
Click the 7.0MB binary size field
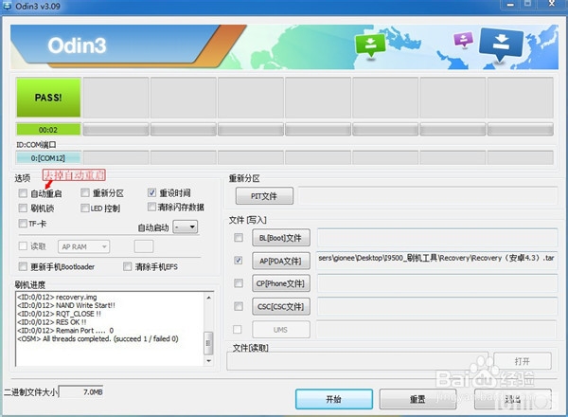[81, 392]
